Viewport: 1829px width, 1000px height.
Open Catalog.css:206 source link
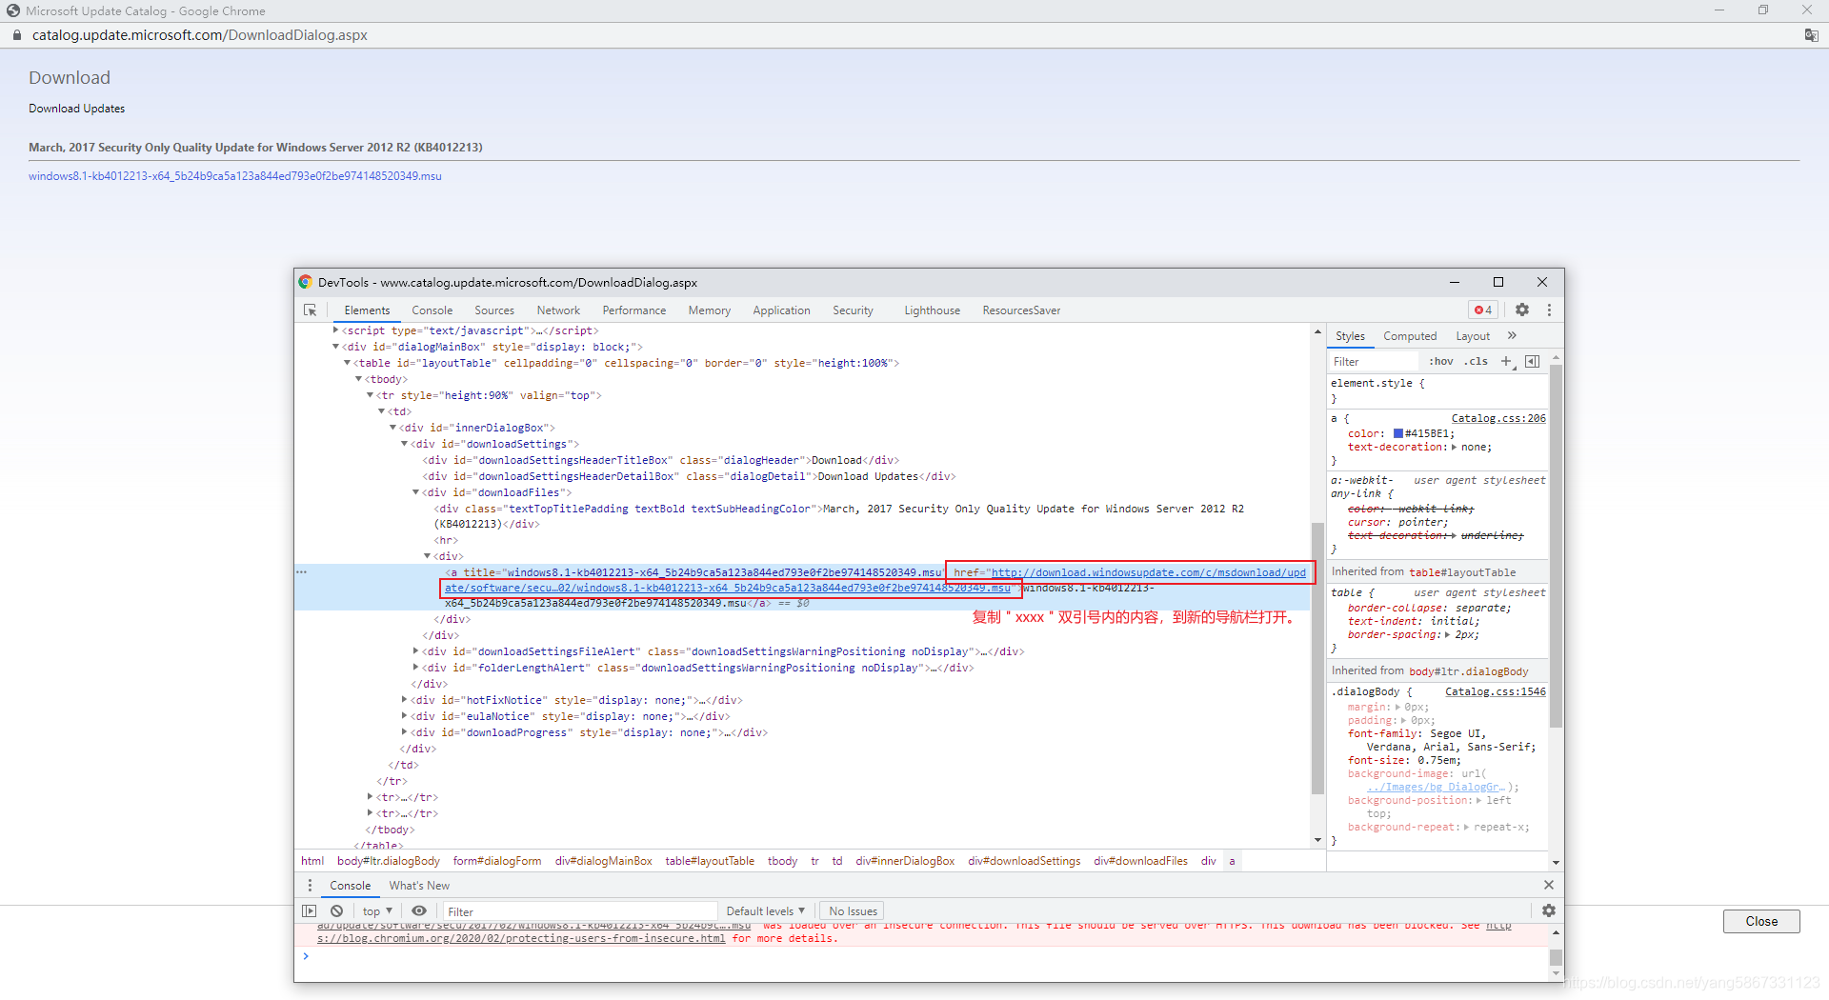[x=1498, y=418]
